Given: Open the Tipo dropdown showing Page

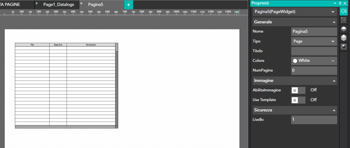Looking at the screenshot, I should pyautogui.click(x=314, y=41).
